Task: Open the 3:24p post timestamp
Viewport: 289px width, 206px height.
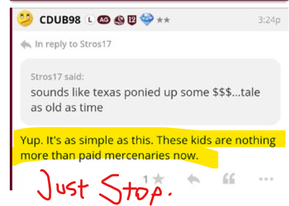Action: point(269,20)
